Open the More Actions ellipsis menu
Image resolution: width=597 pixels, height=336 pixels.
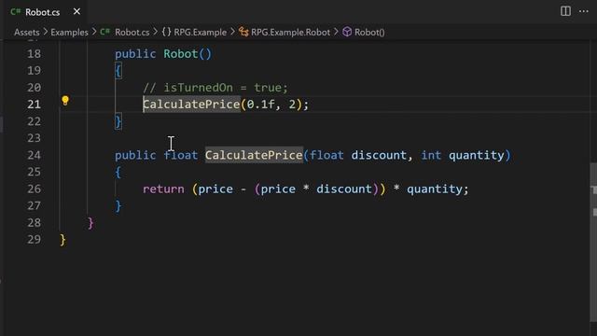tap(584, 11)
